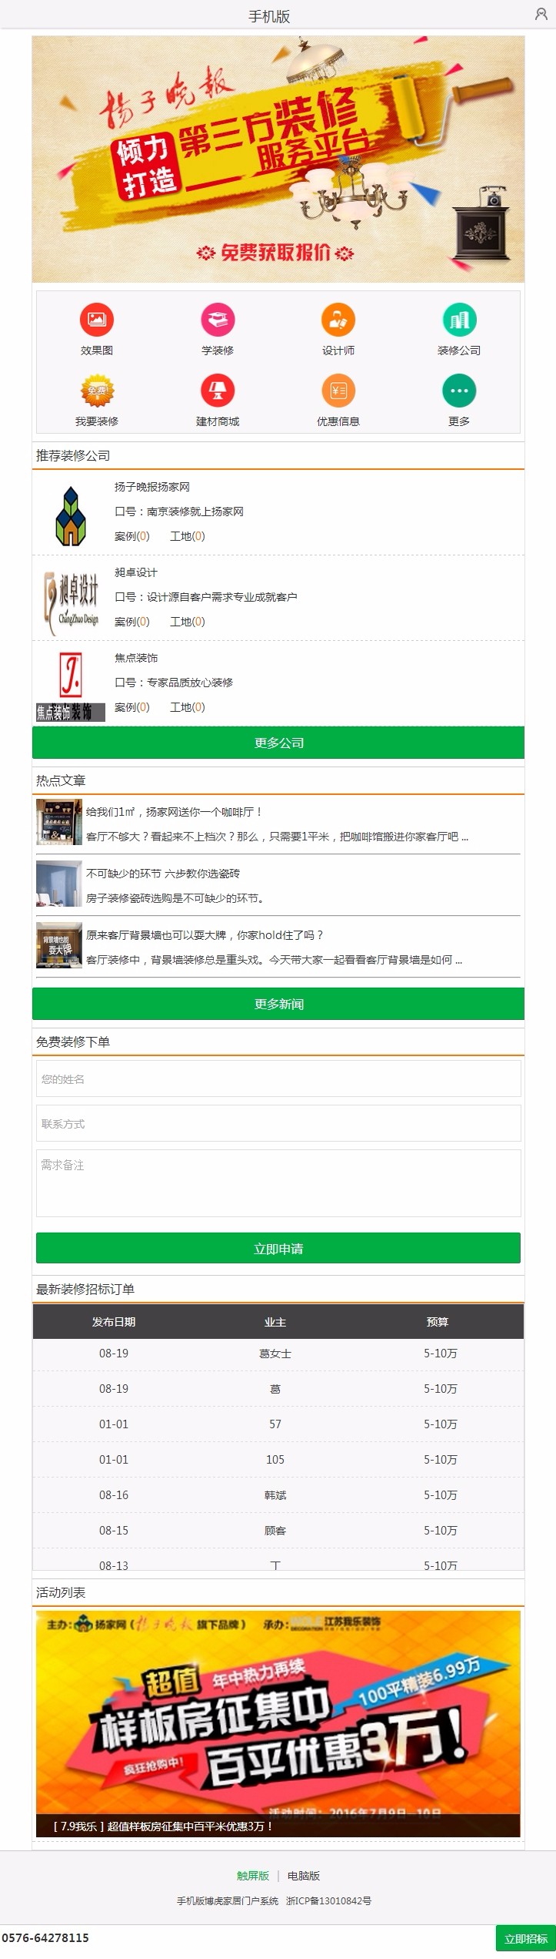Select the order row with owner 105
The width and height of the screenshot is (556, 1959).
tap(278, 1460)
